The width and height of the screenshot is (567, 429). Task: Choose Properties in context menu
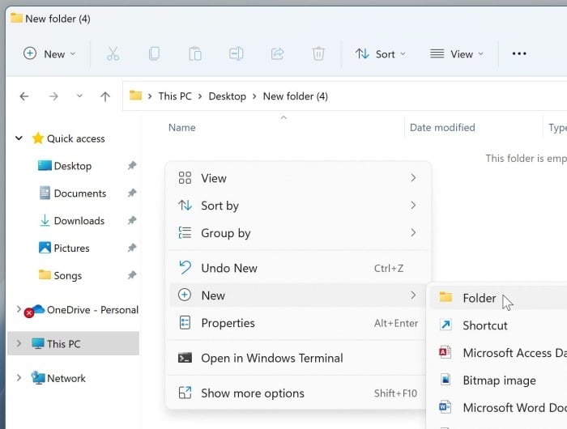click(298, 323)
